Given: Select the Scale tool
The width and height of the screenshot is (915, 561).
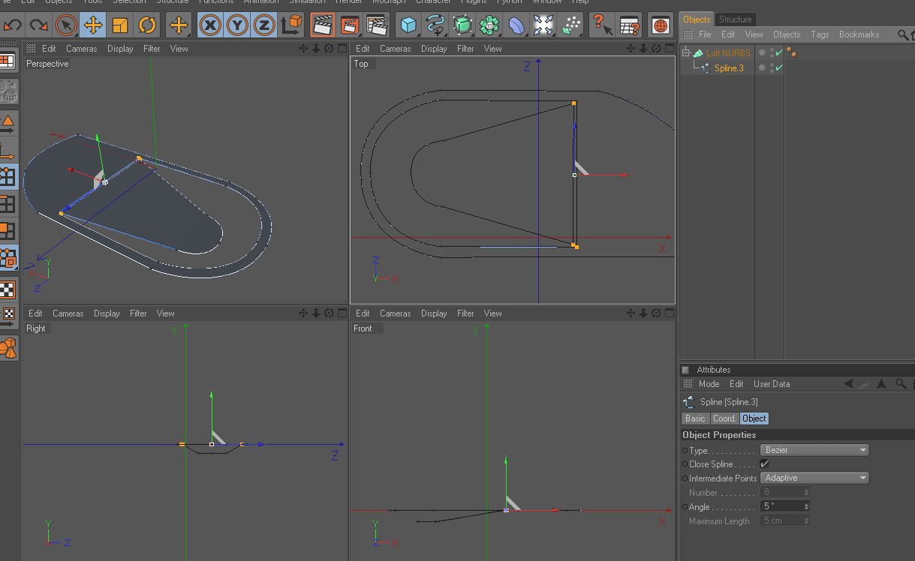Looking at the screenshot, I should pos(120,25).
